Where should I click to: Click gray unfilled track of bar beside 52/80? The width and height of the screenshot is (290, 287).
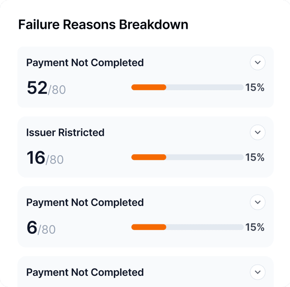tap(205, 87)
